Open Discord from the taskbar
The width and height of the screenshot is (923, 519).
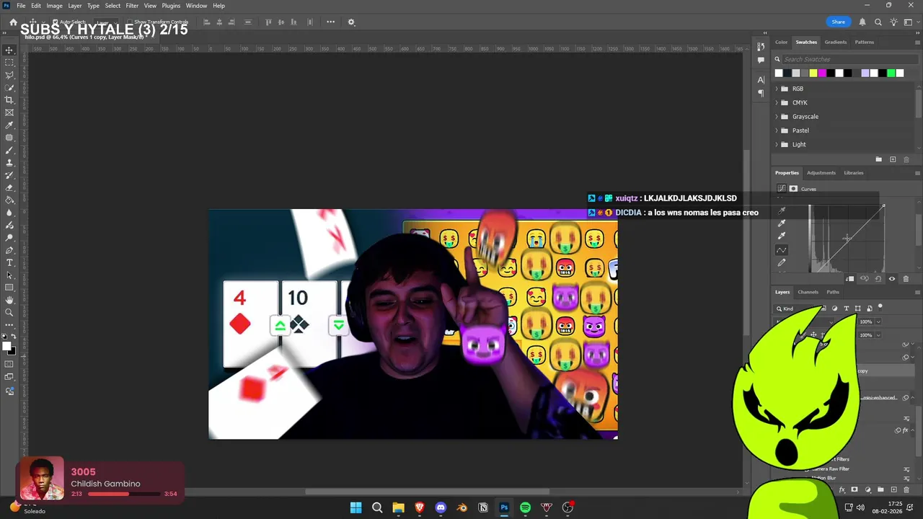coord(441,507)
